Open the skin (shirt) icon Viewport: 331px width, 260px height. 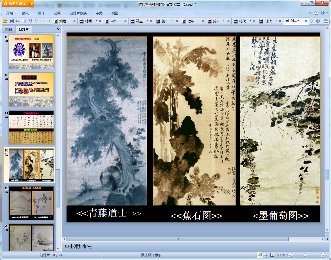[317, 13]
